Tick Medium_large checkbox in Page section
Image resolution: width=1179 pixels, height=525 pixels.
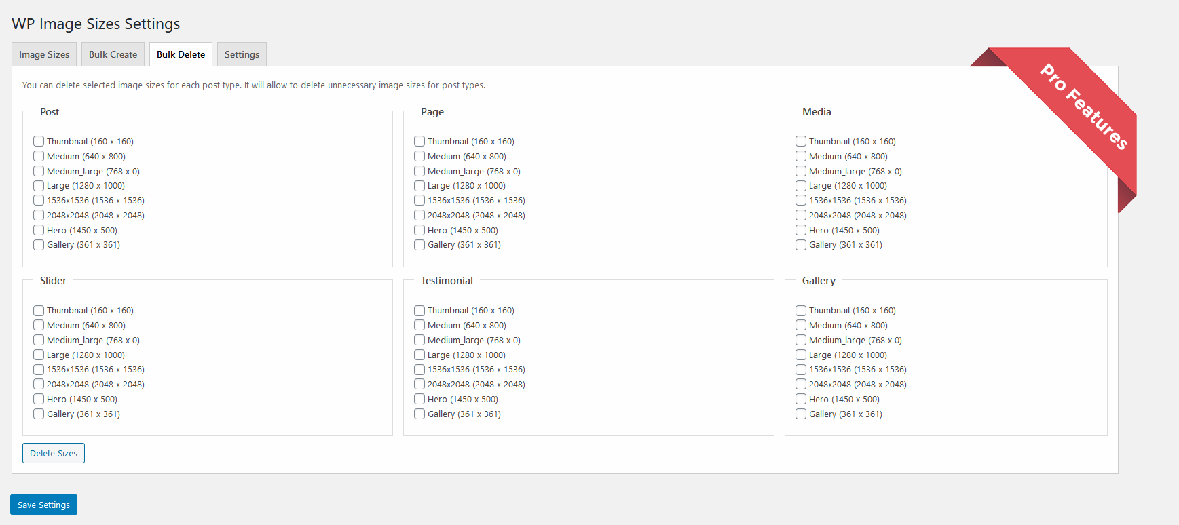pyautogui.click(x=419, y=171)
